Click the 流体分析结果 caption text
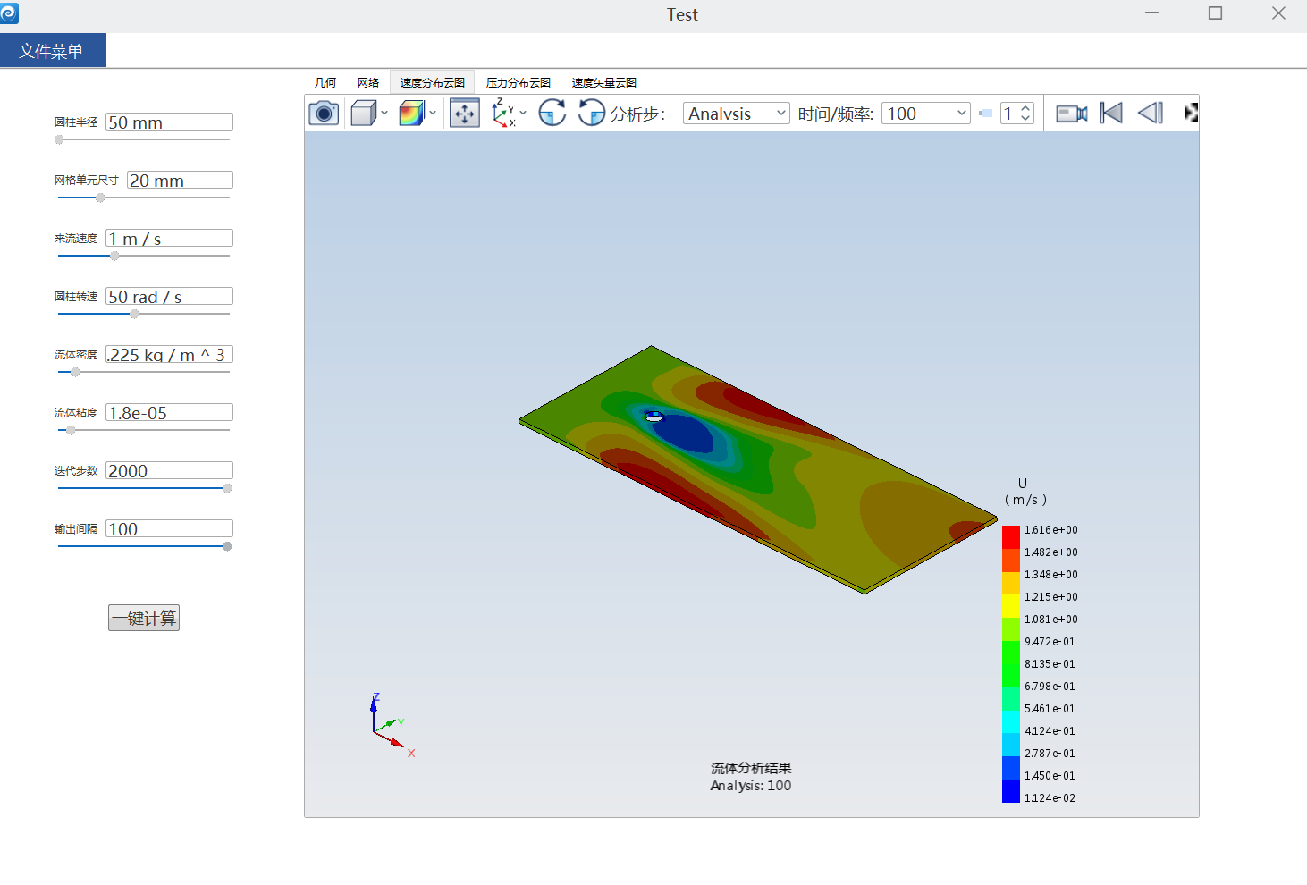This screenshot has width=1307, height=885. click(x=751, y=768)
